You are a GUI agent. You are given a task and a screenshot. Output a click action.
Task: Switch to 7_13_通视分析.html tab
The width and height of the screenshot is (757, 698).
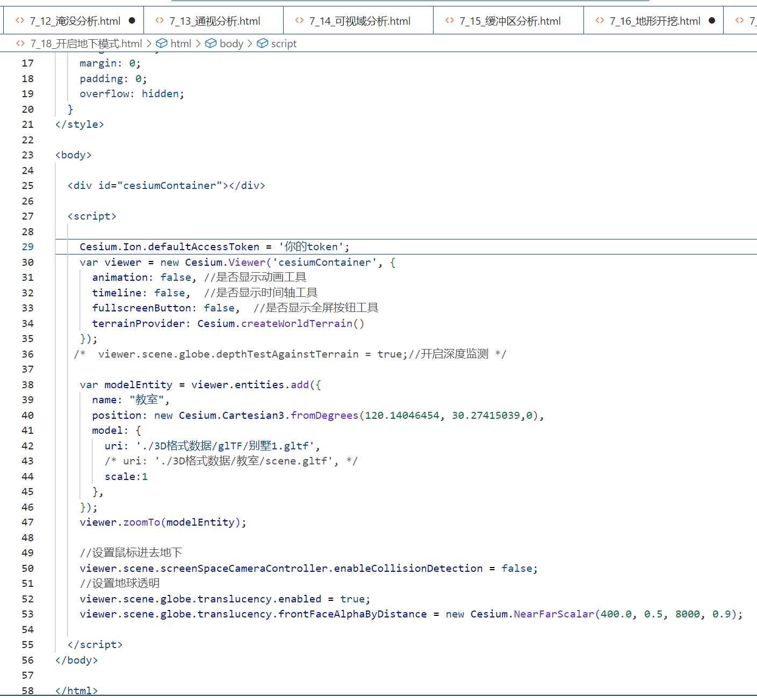coord(214,21)
